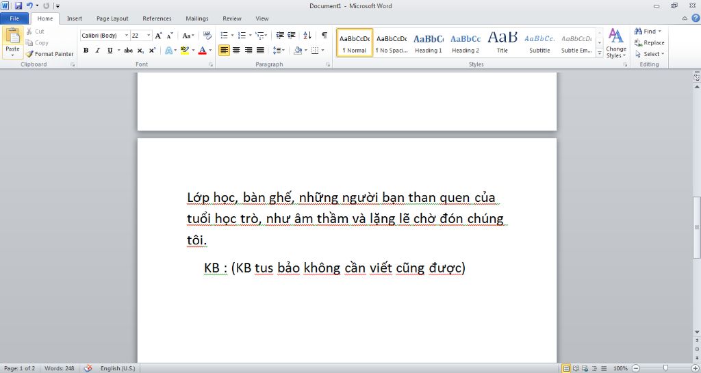Image resolution: width=701 pixels, height=373 pixels.
Task: Click the Borders icon
Action: [x=315, y=51]
